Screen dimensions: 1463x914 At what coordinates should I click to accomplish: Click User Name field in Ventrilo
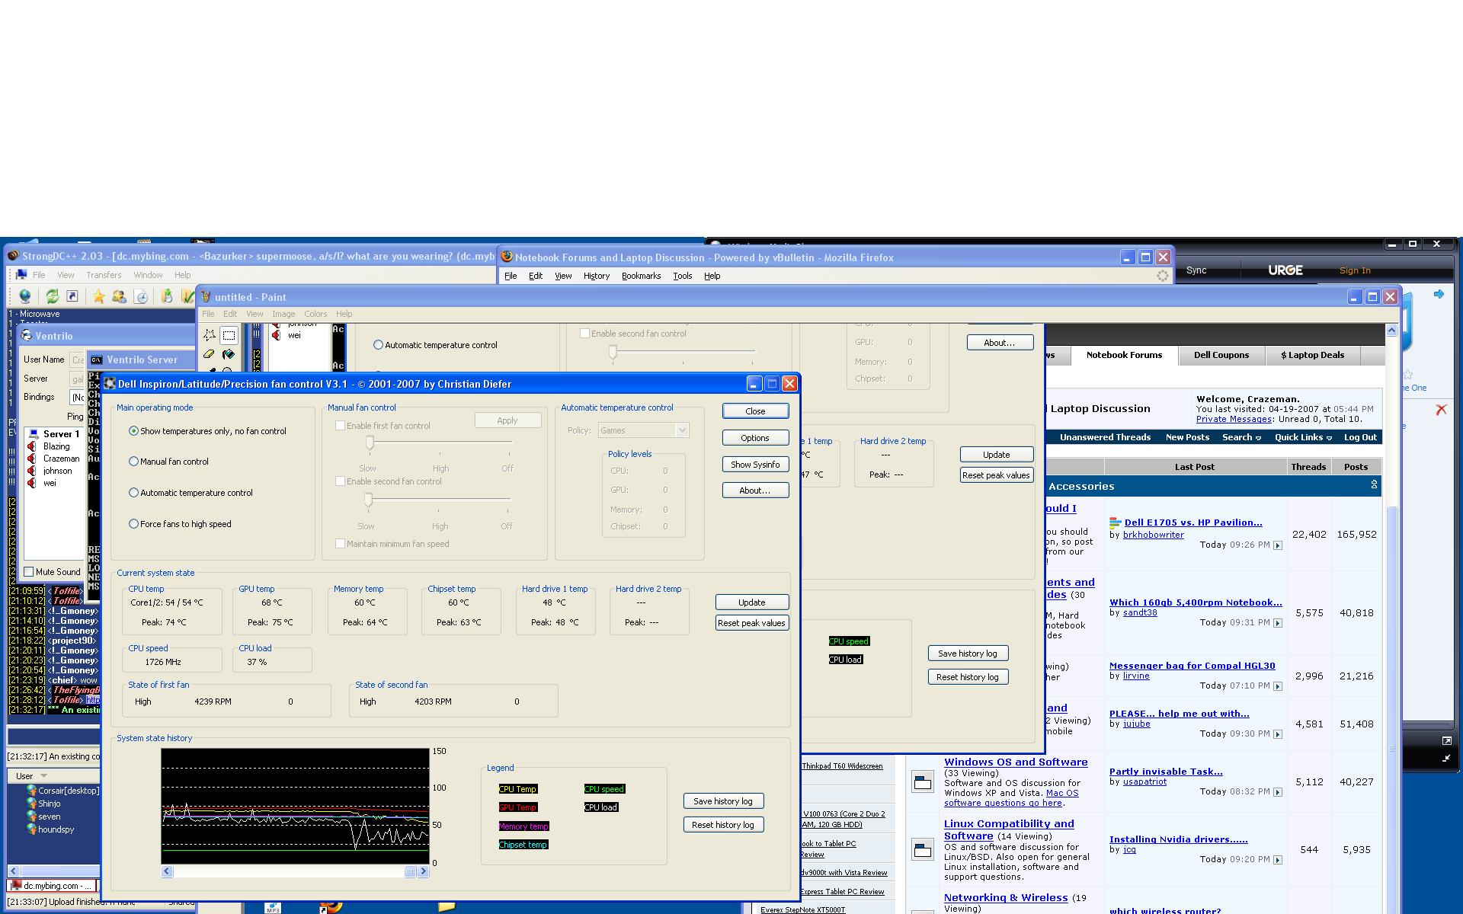[77, 360]
